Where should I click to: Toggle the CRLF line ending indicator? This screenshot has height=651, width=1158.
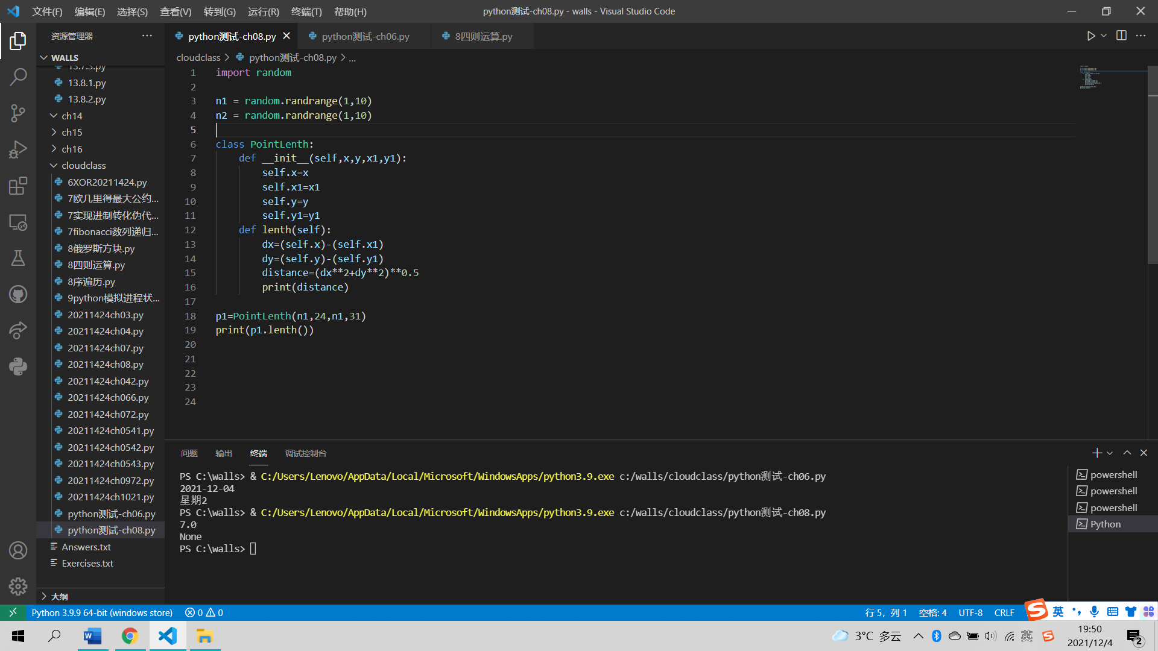pyautogui.click(x=1004, y=612)
